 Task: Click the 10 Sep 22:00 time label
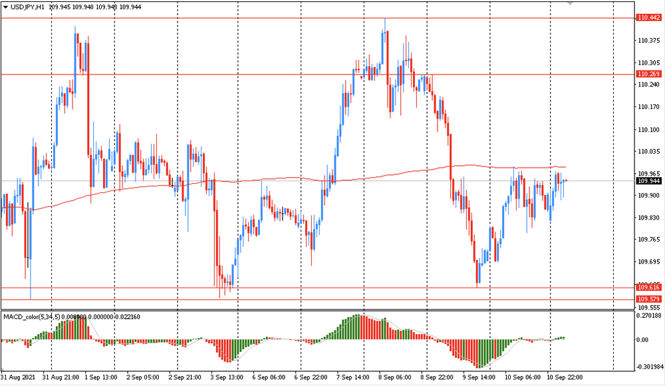(x=565, y=377)
